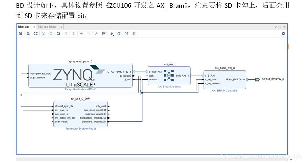Click the question mark help icon

276,27
